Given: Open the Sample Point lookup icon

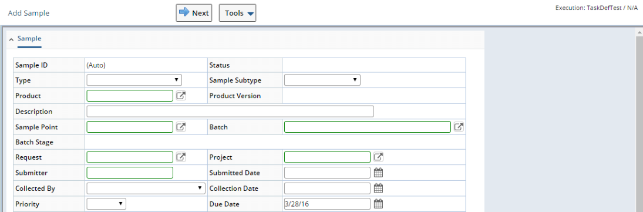Looking at the screenshot, I should pos(181,127).
